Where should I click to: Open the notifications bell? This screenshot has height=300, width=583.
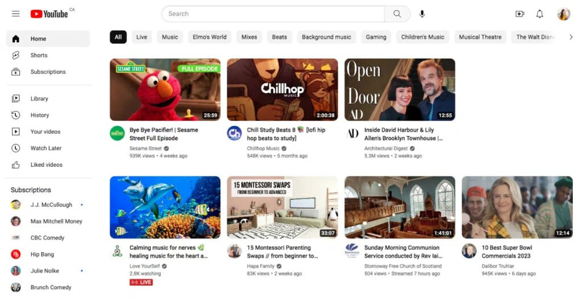(540, 14)
